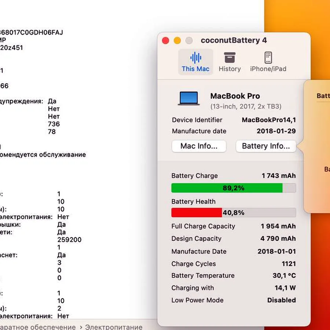Select the 30,1 °C temperature value
This screenshot has width=330, height=330.
click(284, 275)
